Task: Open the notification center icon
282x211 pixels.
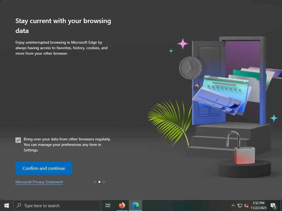Action: tap(273, 206)
